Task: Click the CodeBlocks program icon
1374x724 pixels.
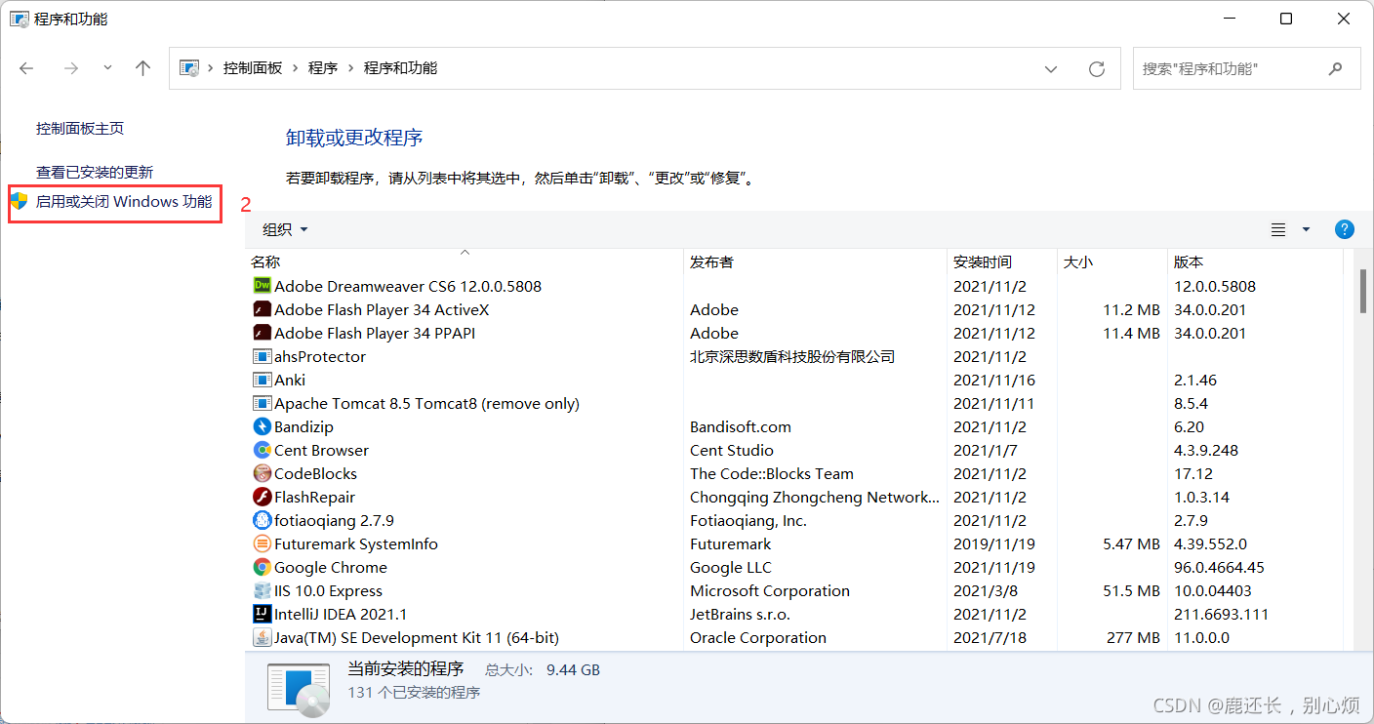Action: pyautogui.click(x=262, y=473)
